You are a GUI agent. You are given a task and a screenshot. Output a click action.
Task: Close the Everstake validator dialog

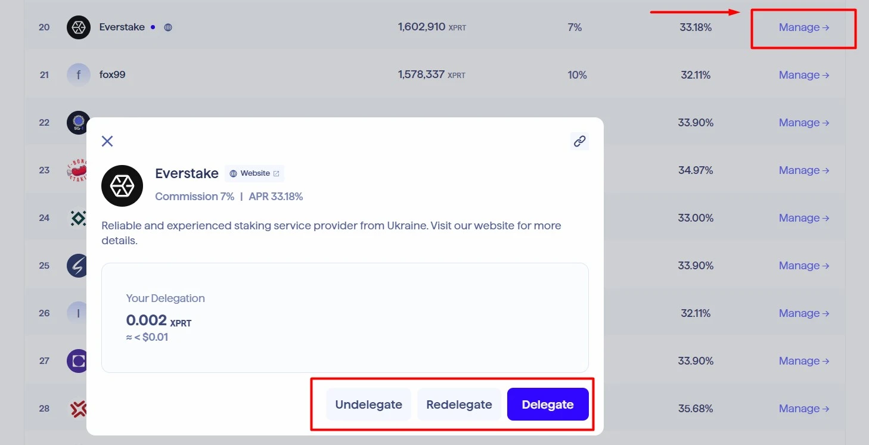click(x=107, y=141)
